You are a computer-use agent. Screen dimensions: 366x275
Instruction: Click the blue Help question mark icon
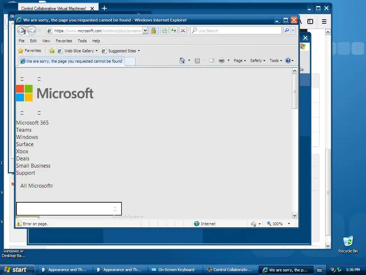[288, 61]
